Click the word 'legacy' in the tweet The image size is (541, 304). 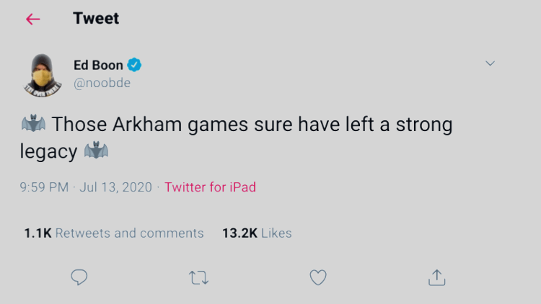tap(48, 151)
